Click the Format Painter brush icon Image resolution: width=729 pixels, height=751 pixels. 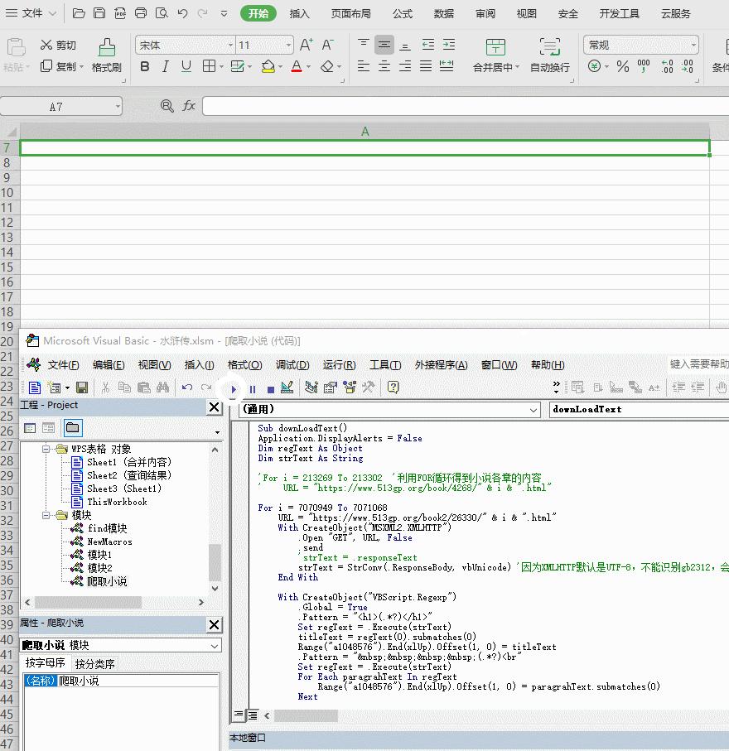[106, 48]
